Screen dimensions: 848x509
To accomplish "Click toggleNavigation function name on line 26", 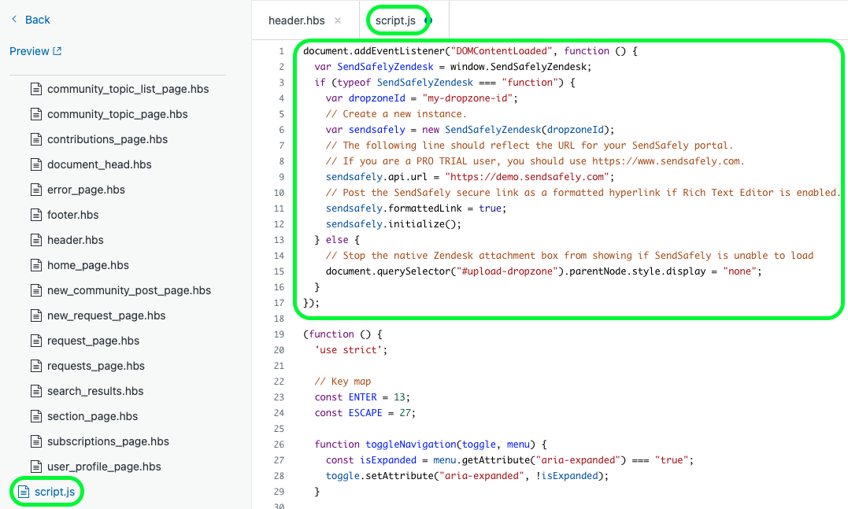I will [411, 444].
